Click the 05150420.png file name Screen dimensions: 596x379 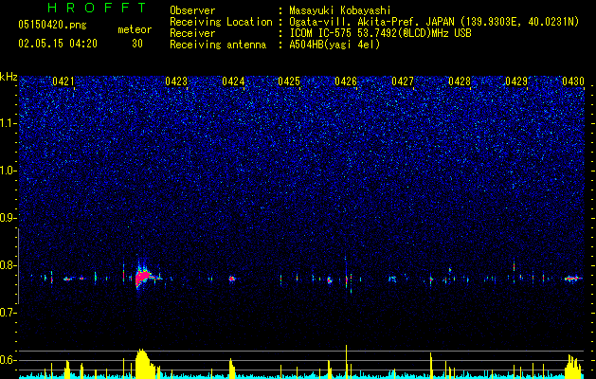(x=52, y=25)
